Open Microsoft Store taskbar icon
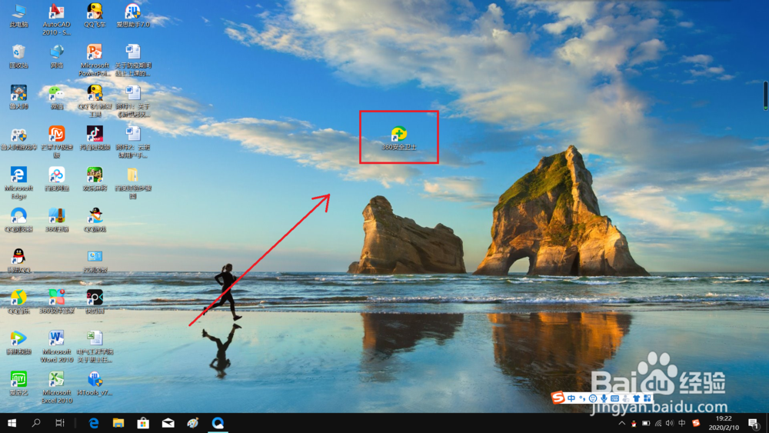 click(143, 423)
